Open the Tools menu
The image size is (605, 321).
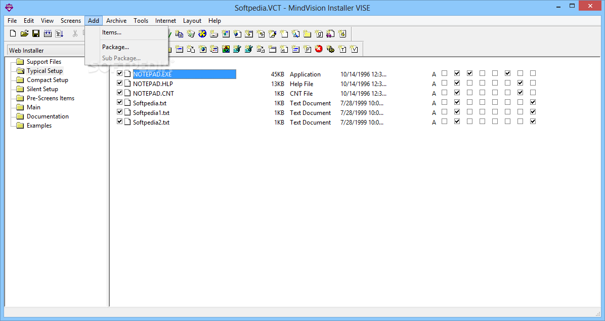coord(141,20)
